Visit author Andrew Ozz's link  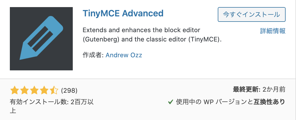[124, 55]
